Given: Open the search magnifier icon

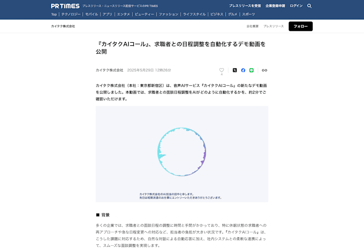Looking at the screenshot, I should pos(309,6).
